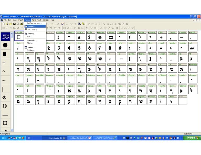Image resolution: width=201 pixels, height=155 pixels.
Task: Click the yellow open folder toolbar icon
Action: click(11, 24)
